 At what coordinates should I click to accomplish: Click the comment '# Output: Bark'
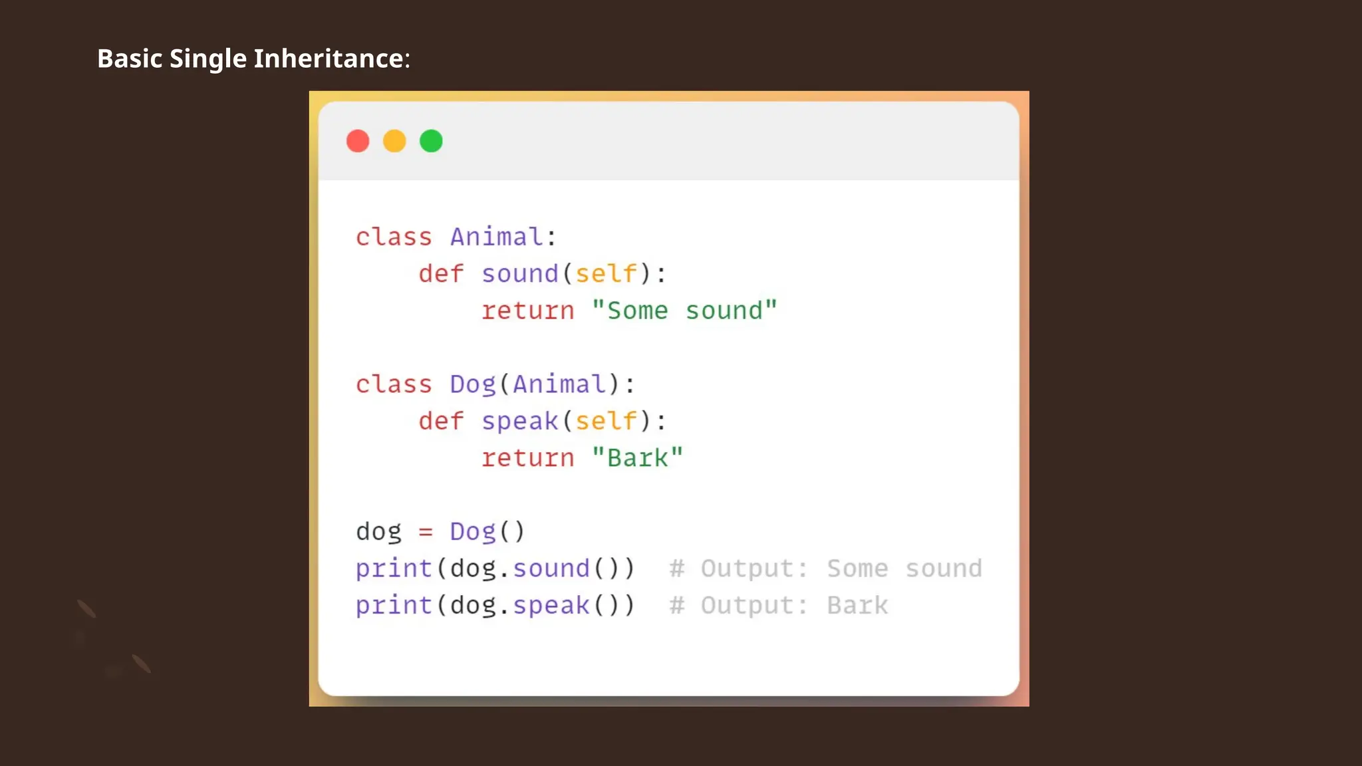click(x=778, y=605)
